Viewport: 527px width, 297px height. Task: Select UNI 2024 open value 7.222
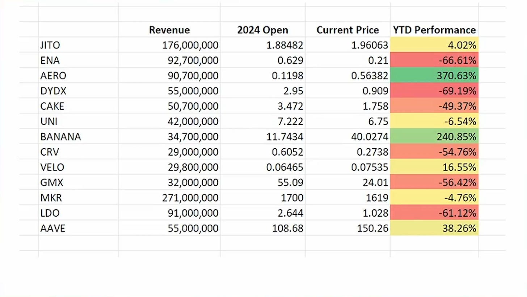[263, 121]
